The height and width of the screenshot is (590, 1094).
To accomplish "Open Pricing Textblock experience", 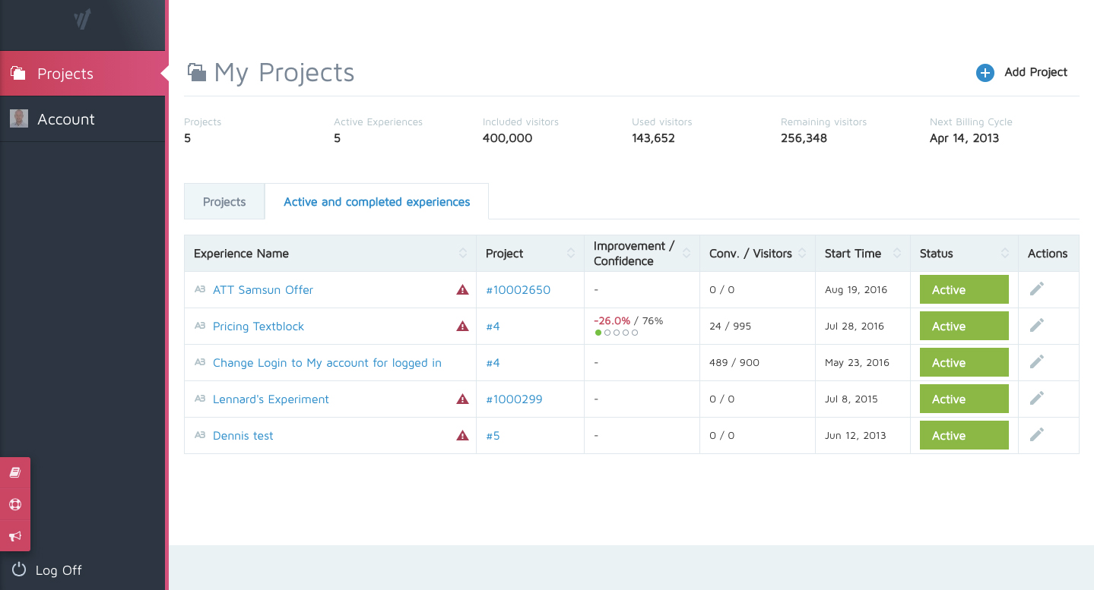I will point(258,327).
